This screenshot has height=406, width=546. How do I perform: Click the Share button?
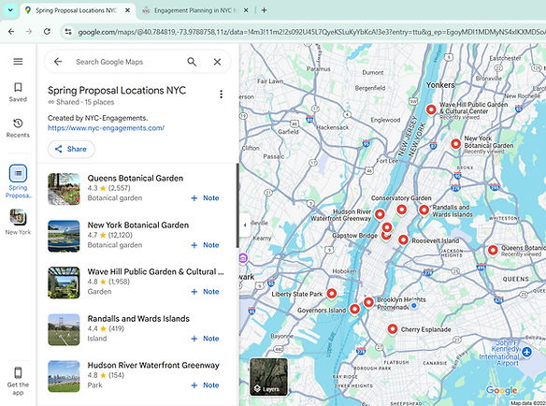point(71,149)
